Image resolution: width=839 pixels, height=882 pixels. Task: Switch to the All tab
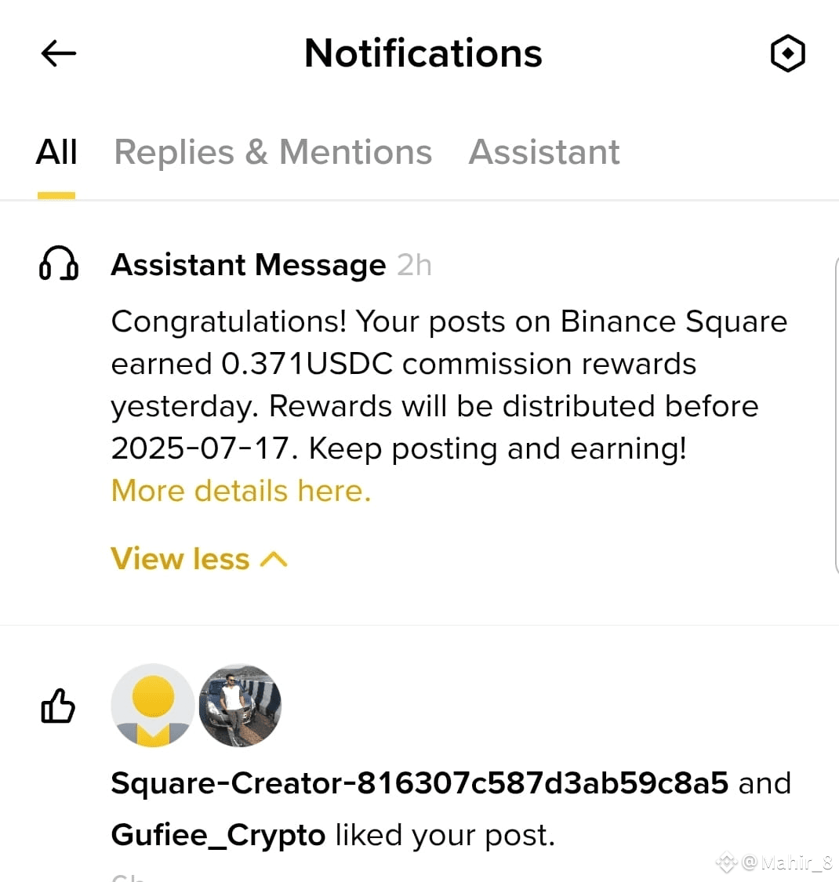(x=56, y=152)
